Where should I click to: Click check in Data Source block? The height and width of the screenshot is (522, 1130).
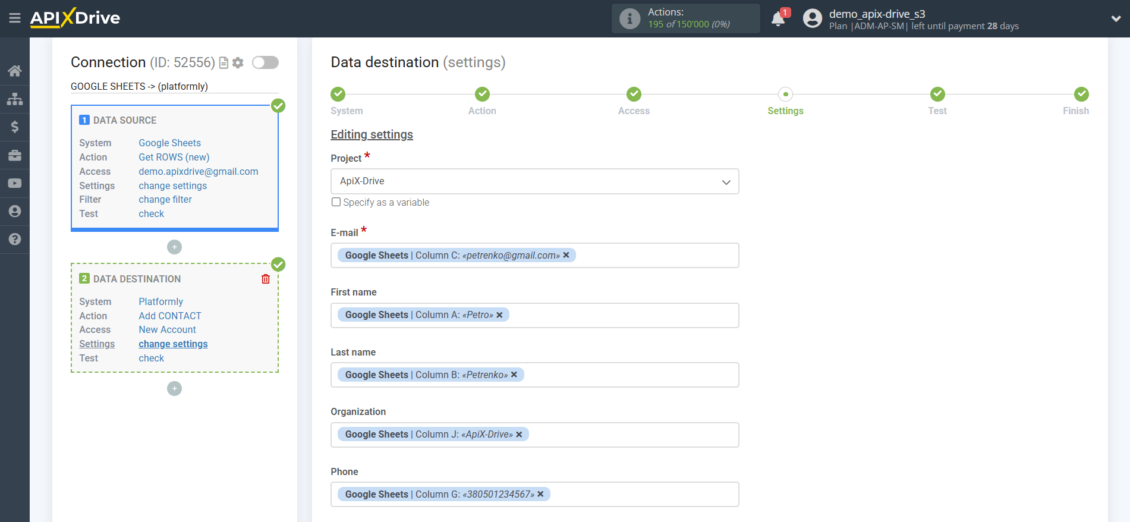pos(152,214)
